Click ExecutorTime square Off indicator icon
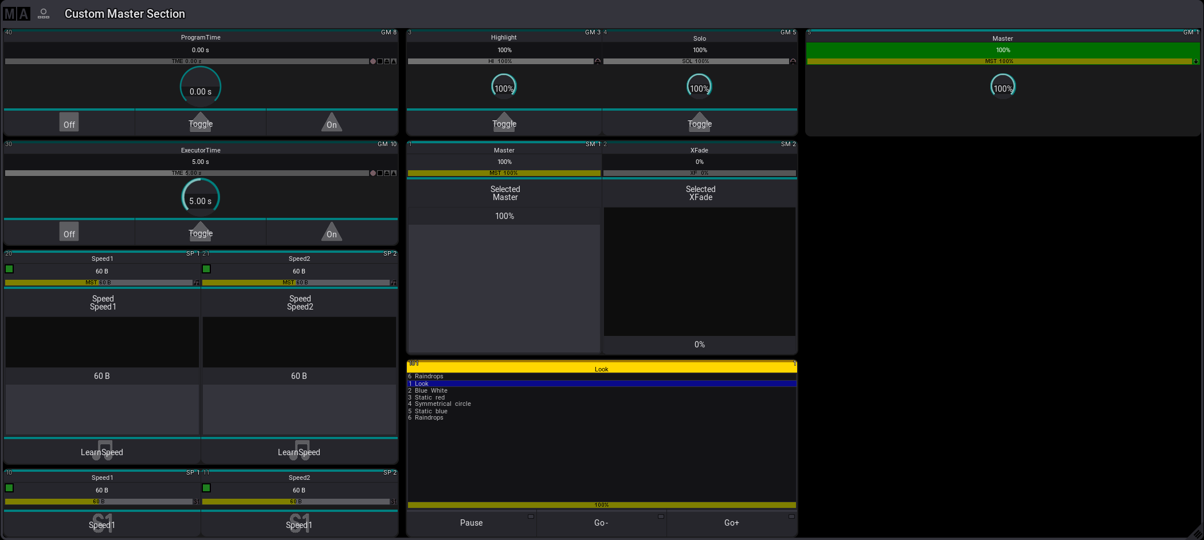Image resolution: width=1204 pixels, height=540 pixels. [x=380, y=173]
